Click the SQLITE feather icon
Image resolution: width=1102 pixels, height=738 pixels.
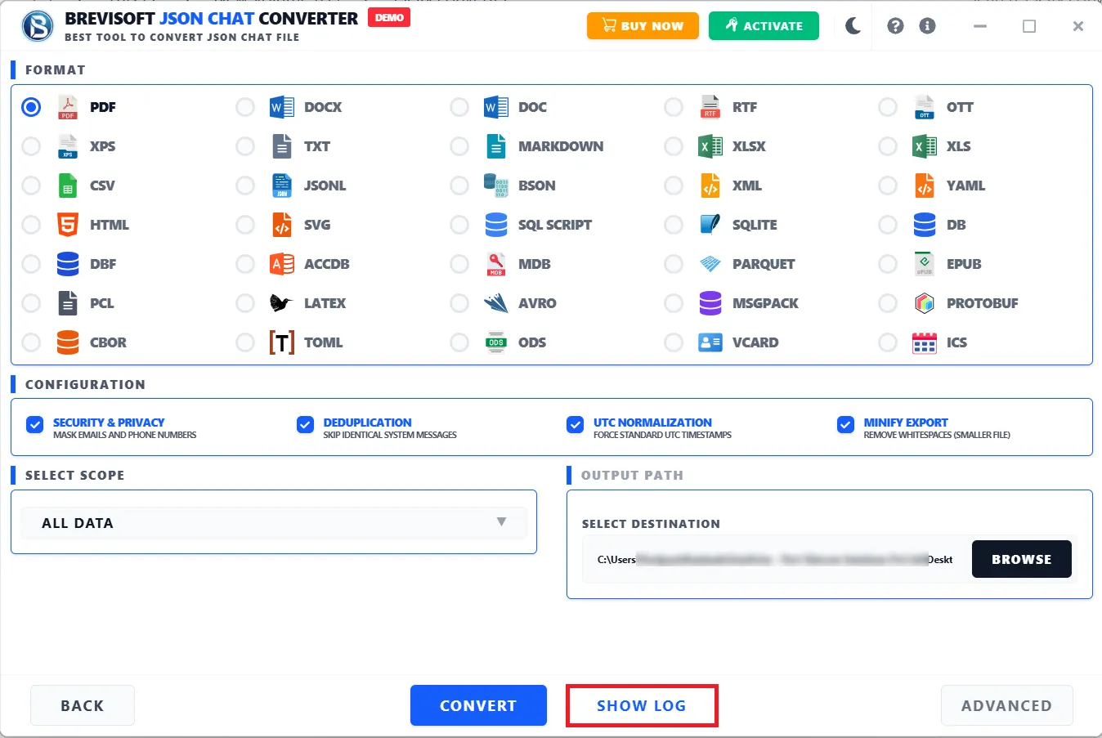(710, 225)
